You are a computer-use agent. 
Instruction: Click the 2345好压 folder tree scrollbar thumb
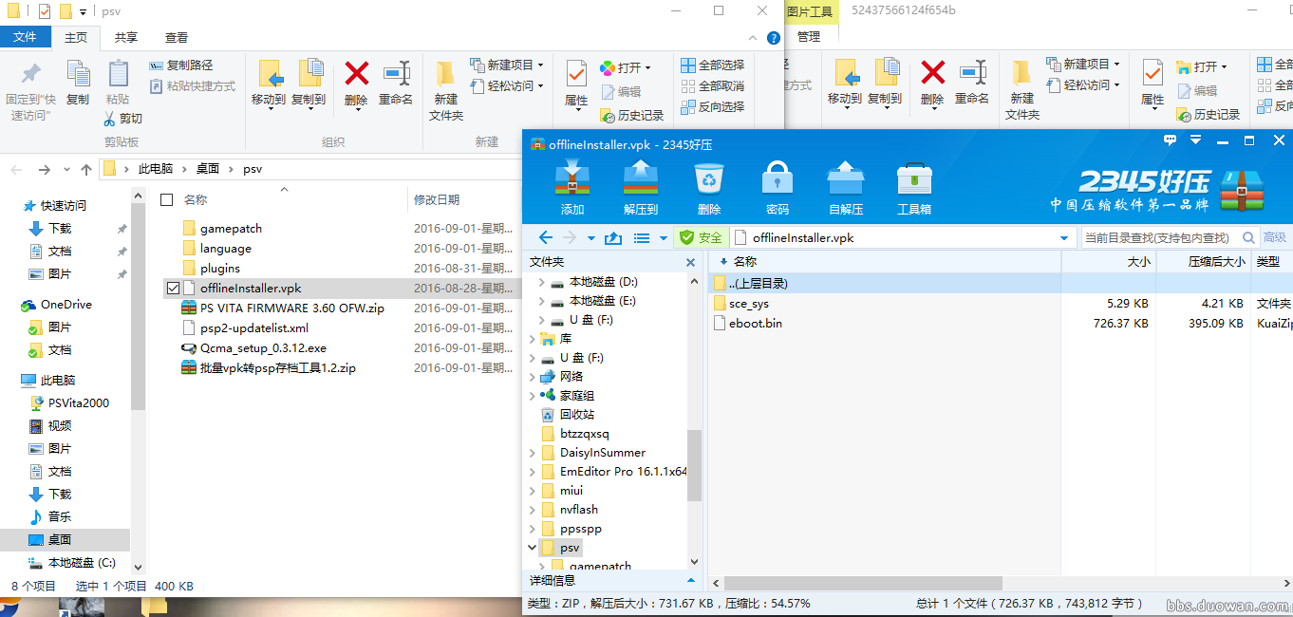tap(694, 465)
